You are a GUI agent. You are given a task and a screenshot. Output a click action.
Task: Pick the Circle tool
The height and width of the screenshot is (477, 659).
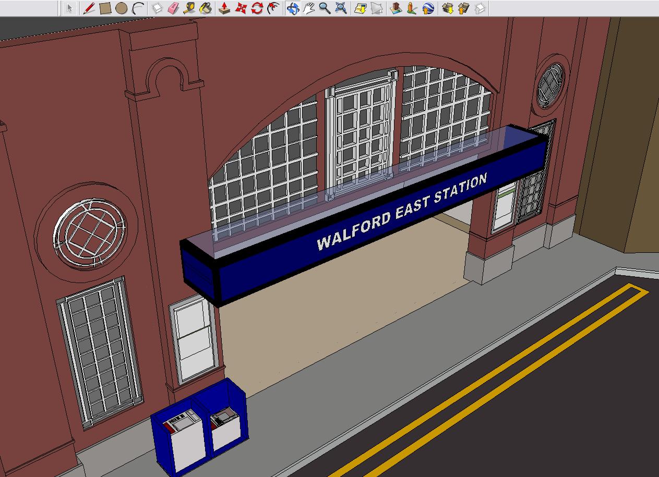click(121, 8)
